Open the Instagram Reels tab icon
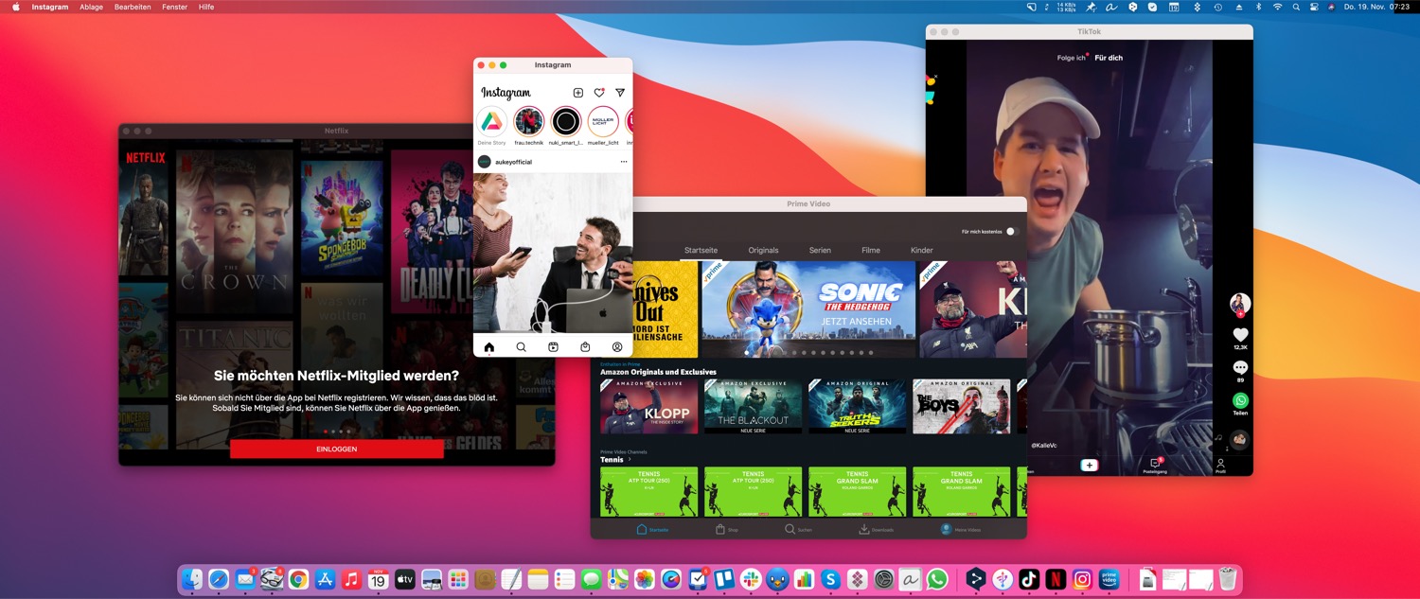 pos(553,347)
